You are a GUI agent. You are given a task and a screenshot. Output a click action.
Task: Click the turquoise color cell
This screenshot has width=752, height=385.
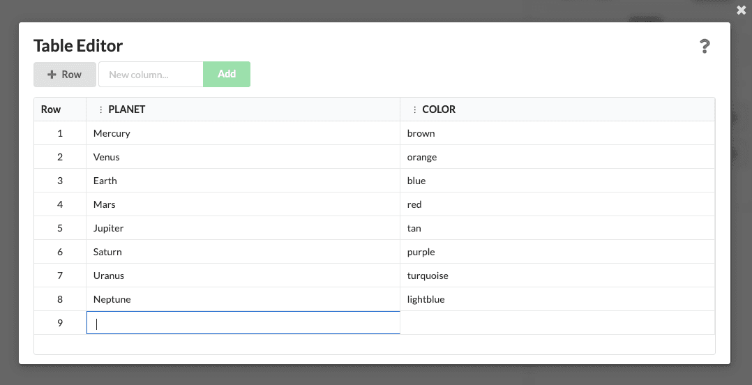pos(557,275)
